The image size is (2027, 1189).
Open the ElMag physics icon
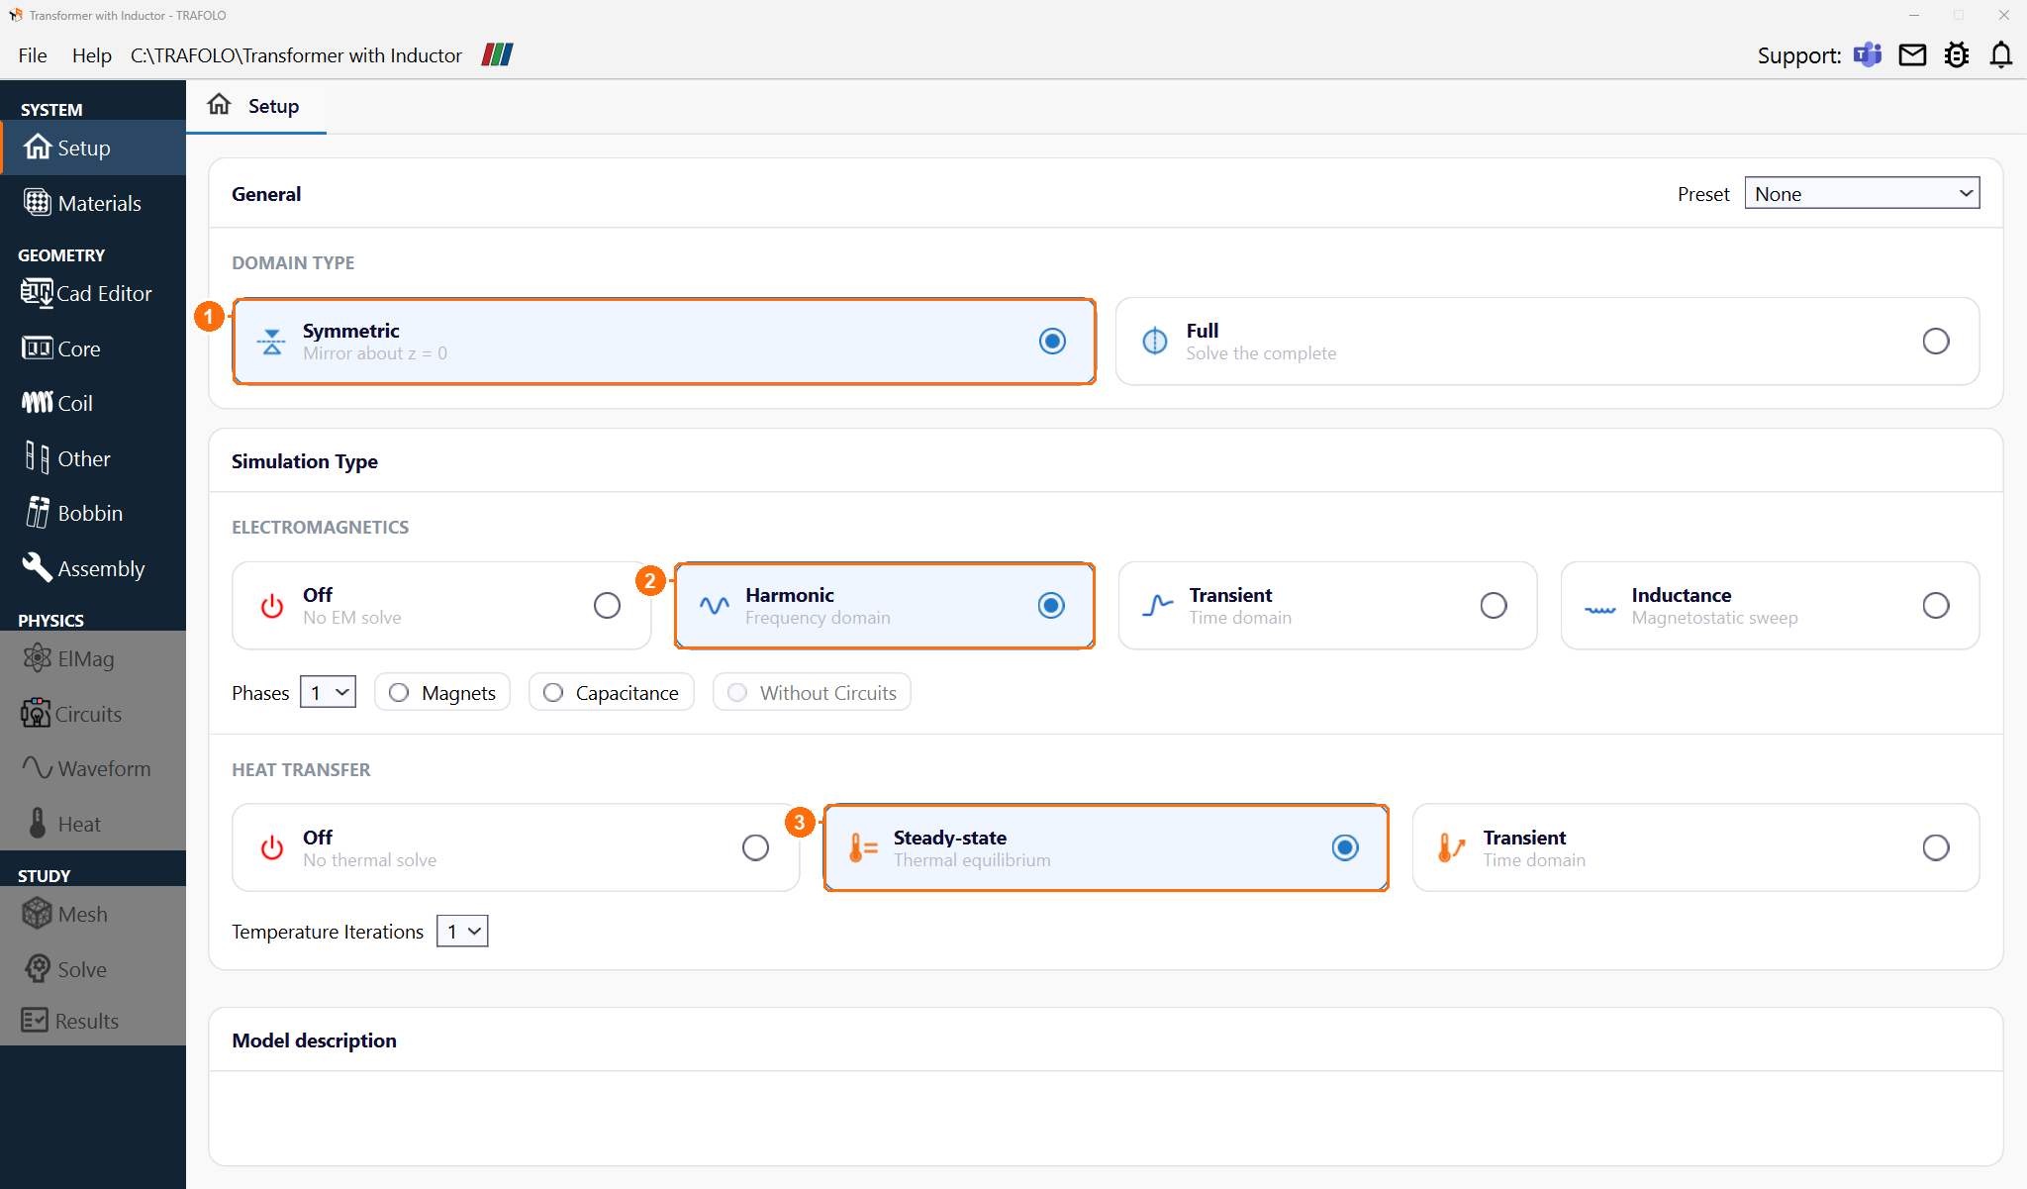click(38, 658)
